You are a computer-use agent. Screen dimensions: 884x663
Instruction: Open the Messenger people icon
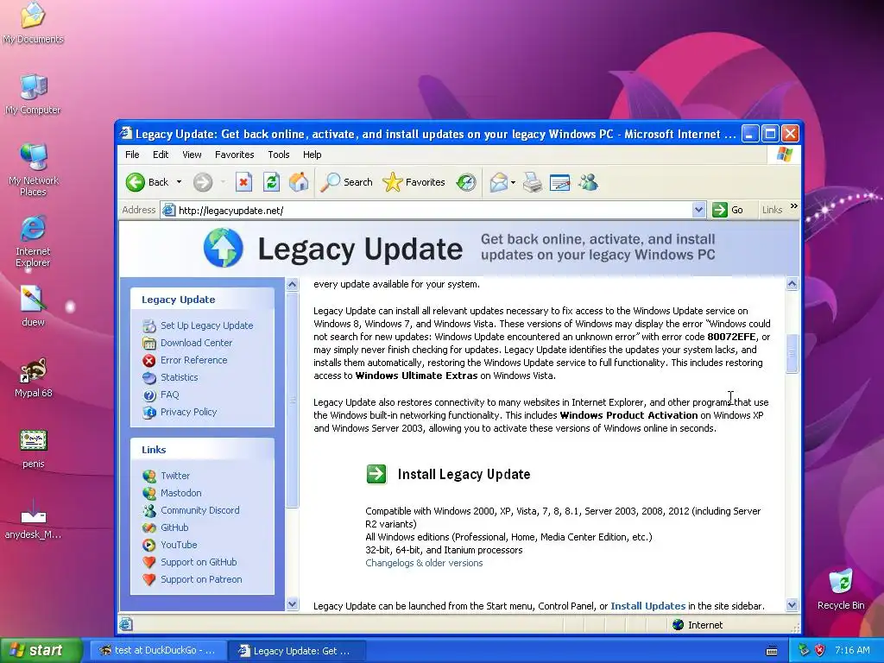(x=588, y=182)
